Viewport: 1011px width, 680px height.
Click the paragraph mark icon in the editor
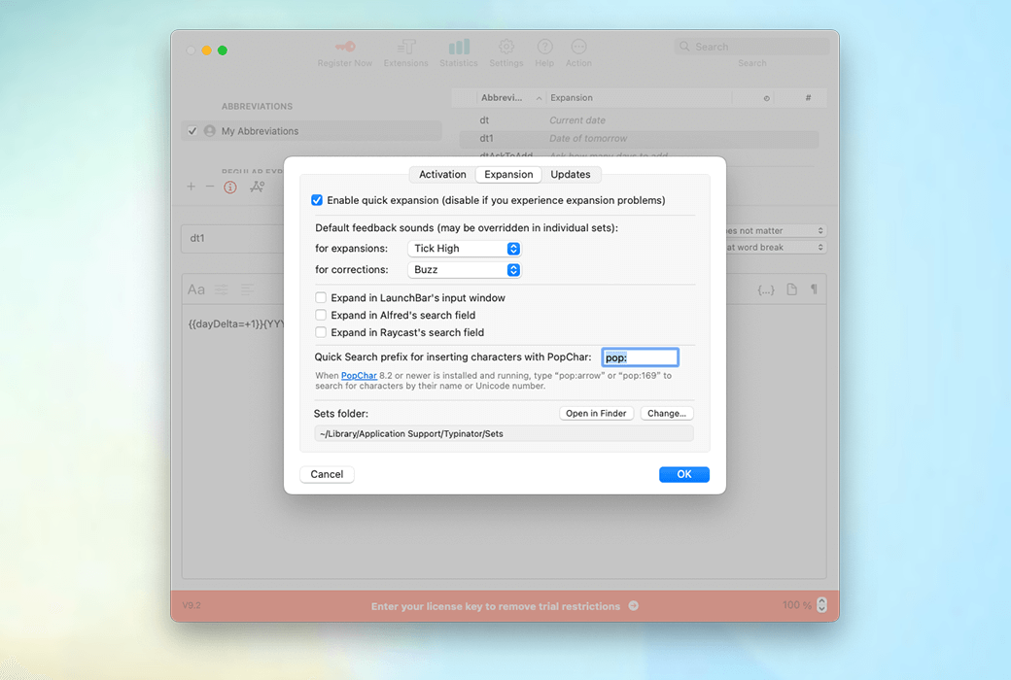814,289
